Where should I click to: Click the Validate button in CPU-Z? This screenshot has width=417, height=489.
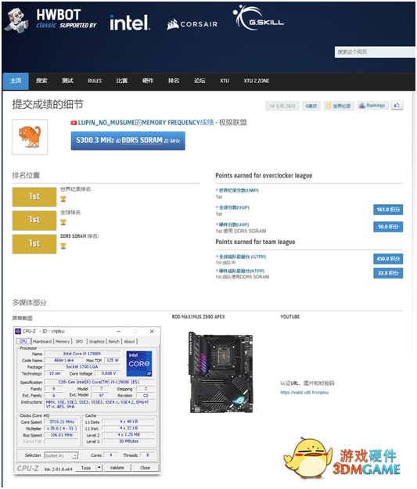(117, 468)
